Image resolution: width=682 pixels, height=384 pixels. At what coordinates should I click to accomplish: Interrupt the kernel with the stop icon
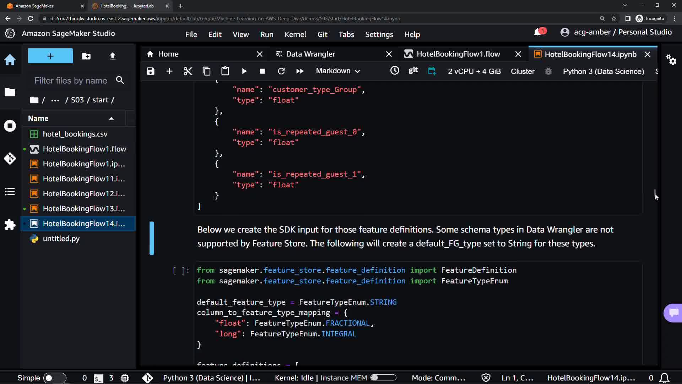[x=262, y=71]
